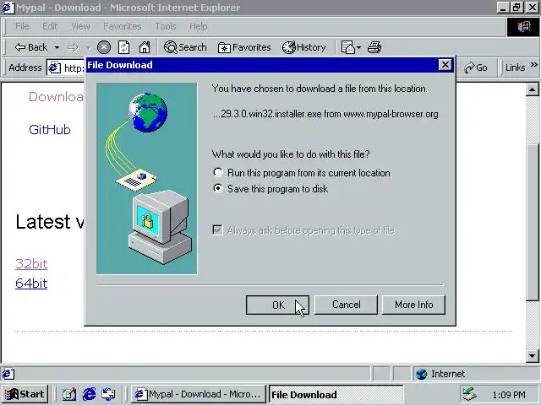Switch to Mypal - Download taskbar button
This screenshot has height=405, width=541.
pos(199,394)
